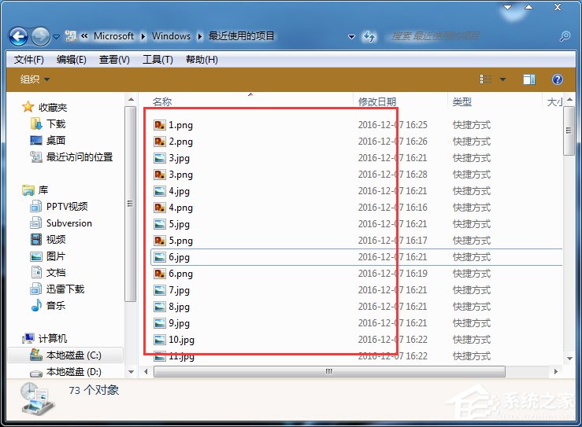Open the 音乐 library
Image resolution: width=582 pixels, height=427 pixels.
[48, 305]
